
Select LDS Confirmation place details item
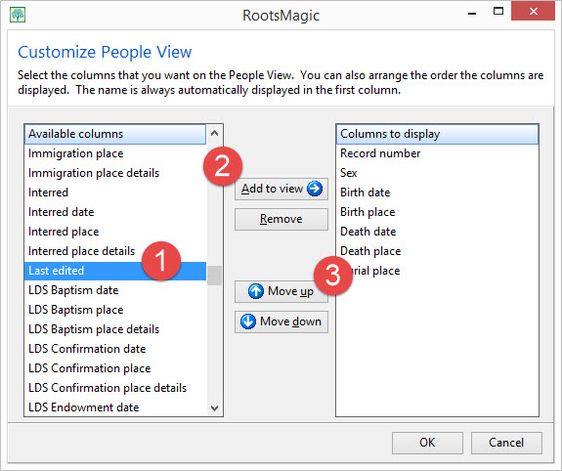(x=115, y=388)
